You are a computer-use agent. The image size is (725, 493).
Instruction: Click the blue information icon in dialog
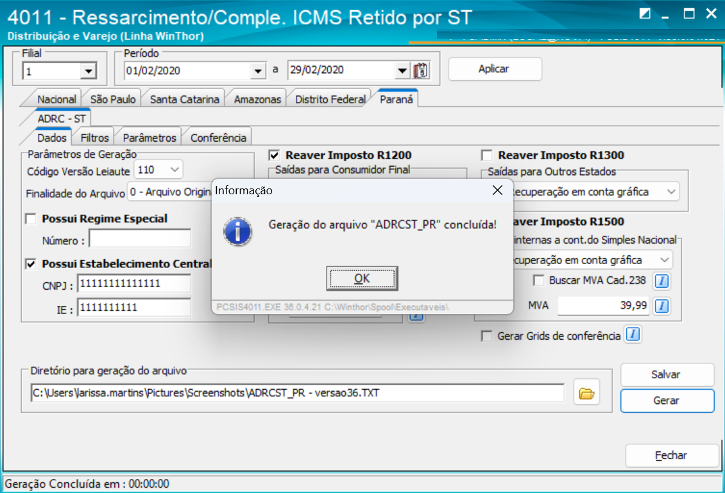237,231
